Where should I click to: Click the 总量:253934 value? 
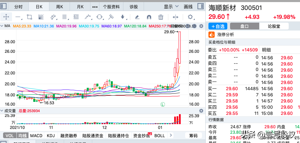click(x=29, y=111)
